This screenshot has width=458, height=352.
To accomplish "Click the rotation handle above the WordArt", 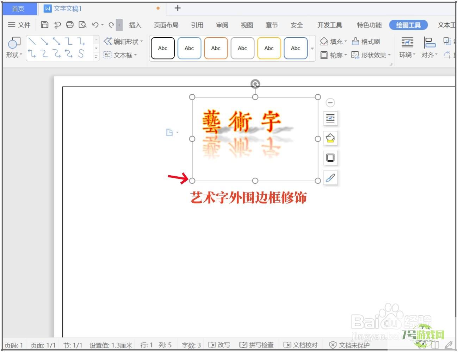I will coord(255,84).
